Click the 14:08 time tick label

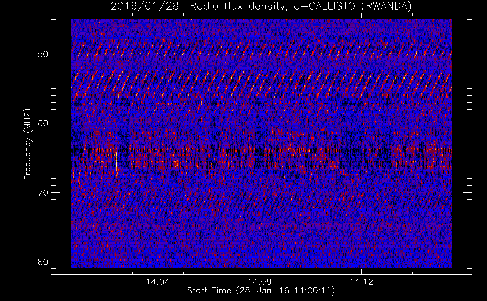click(x=259, y=282)
